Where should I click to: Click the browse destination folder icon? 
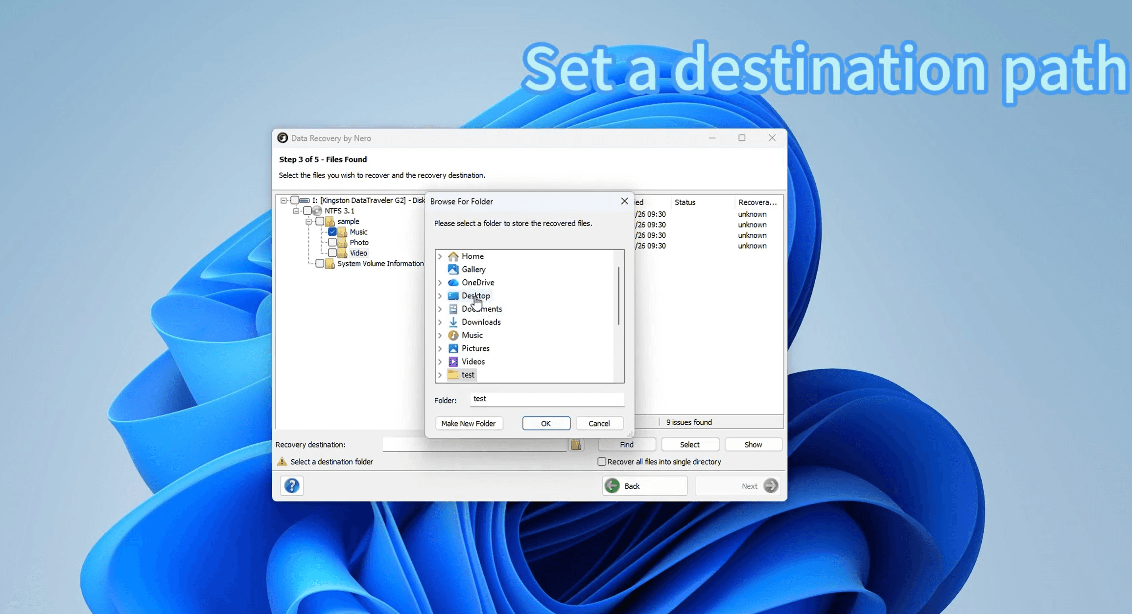tap(576, 445)
